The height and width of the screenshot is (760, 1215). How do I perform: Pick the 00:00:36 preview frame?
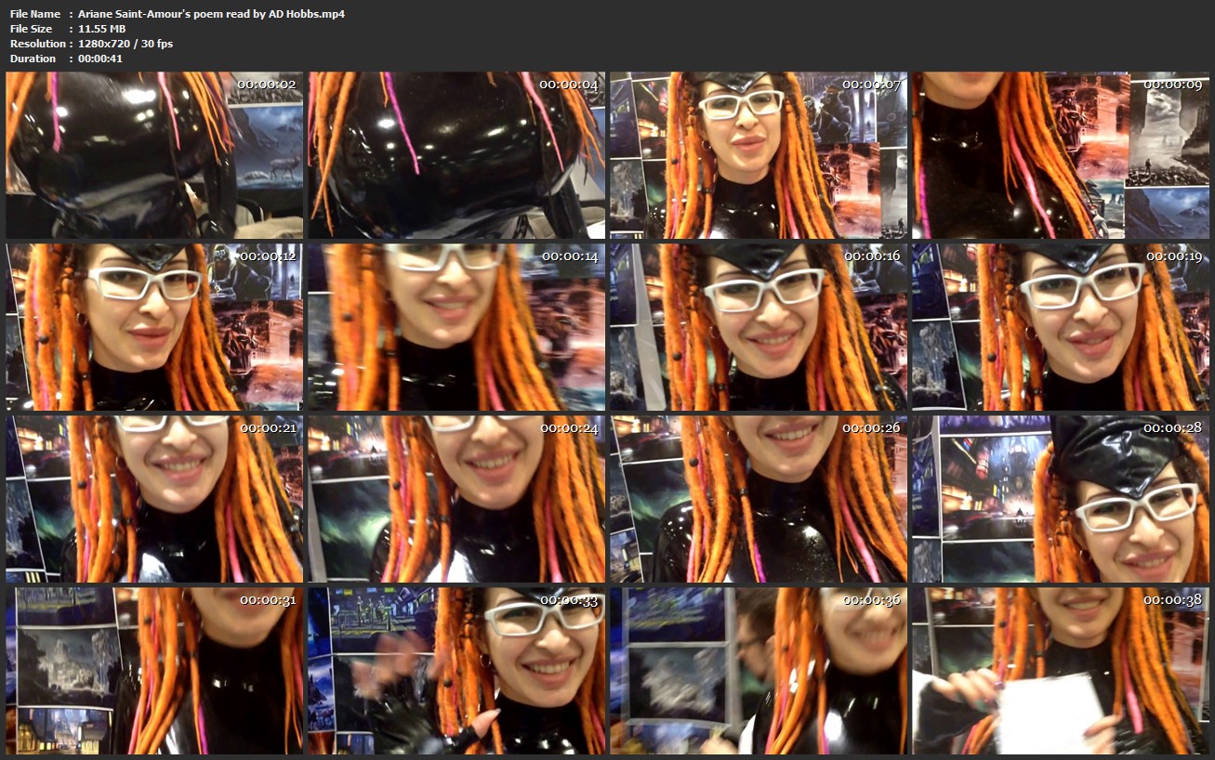[x=759, y=671]
